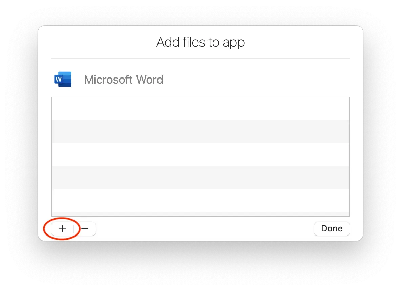Click the Microsoft Word application icon
The image size is (401, 291).
click(63, 79)
